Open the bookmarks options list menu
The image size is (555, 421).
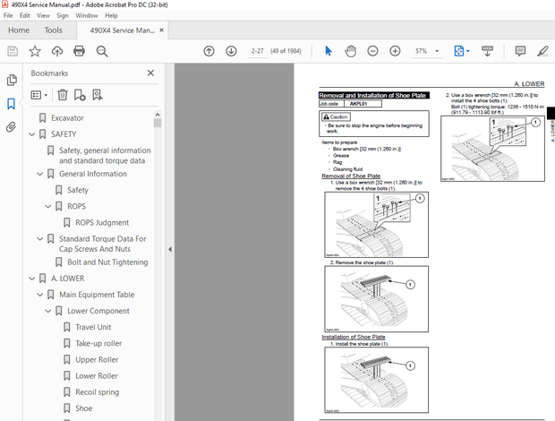coord(38,95)
